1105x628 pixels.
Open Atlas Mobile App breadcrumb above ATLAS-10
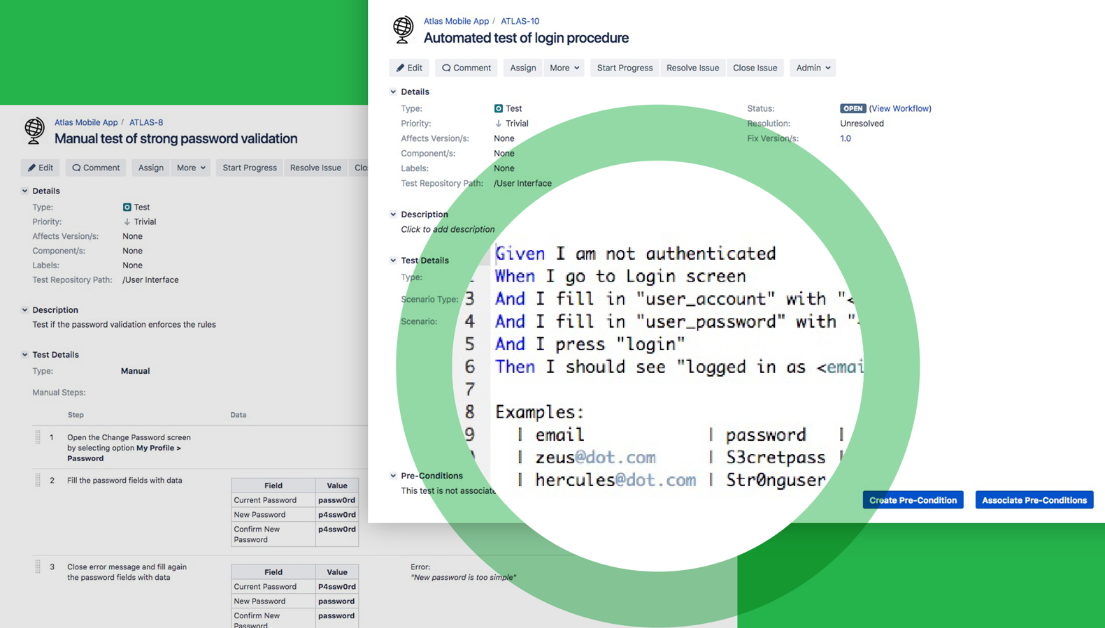coord(456,21)
